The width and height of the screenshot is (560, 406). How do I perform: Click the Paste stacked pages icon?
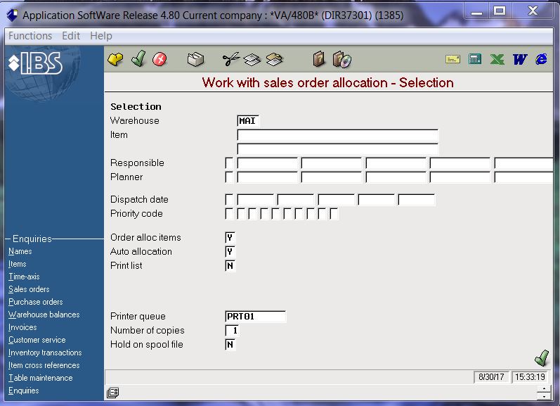pos(274,59)
